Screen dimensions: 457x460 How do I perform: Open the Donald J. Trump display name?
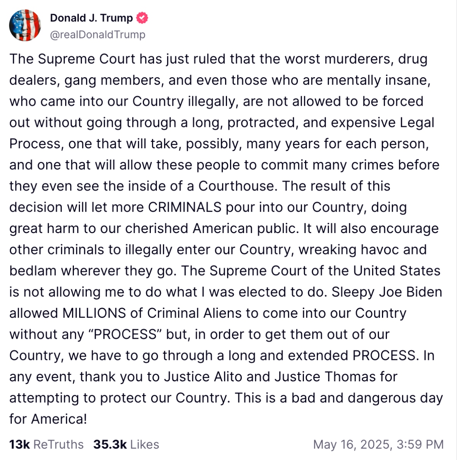pyautogui.click(x=91, y=18)
